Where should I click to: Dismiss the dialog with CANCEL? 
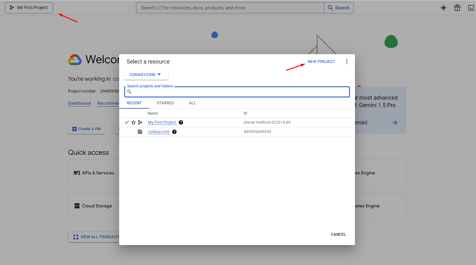338,234
